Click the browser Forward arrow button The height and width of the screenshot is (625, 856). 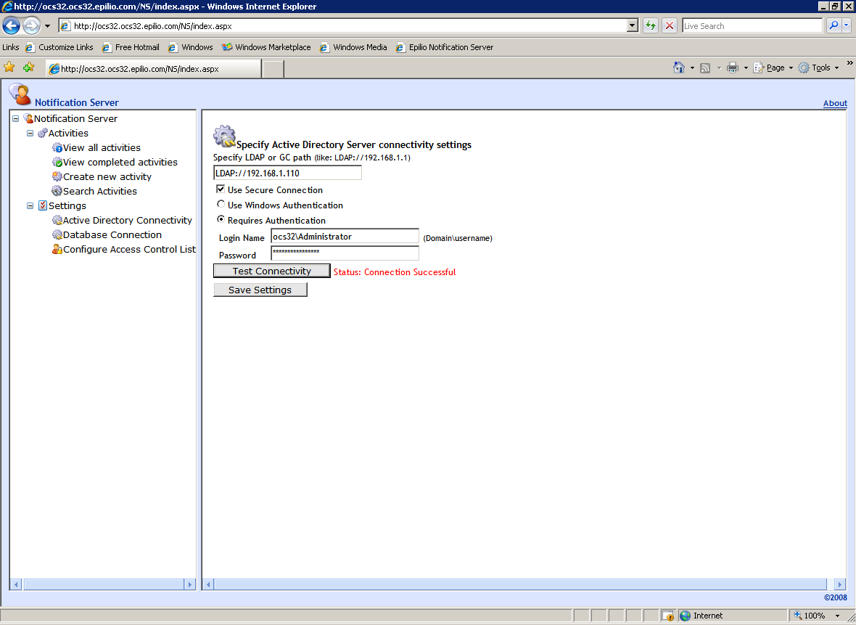(x=32, y=25)
